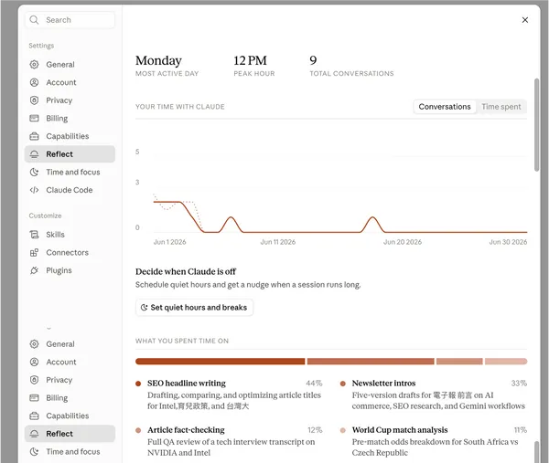Viewport: 549px width, 463px height.
Task: Open Billing via the card icon in the top Settings list
Action: pos(34,118)
